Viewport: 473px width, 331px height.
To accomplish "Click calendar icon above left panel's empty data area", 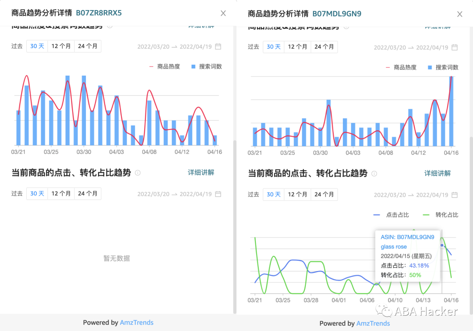I will (218, 194).
